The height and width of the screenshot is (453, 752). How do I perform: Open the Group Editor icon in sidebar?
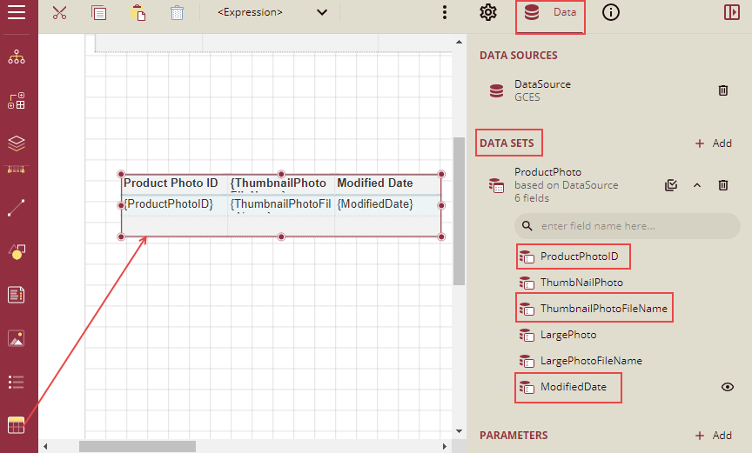point(17,101)
